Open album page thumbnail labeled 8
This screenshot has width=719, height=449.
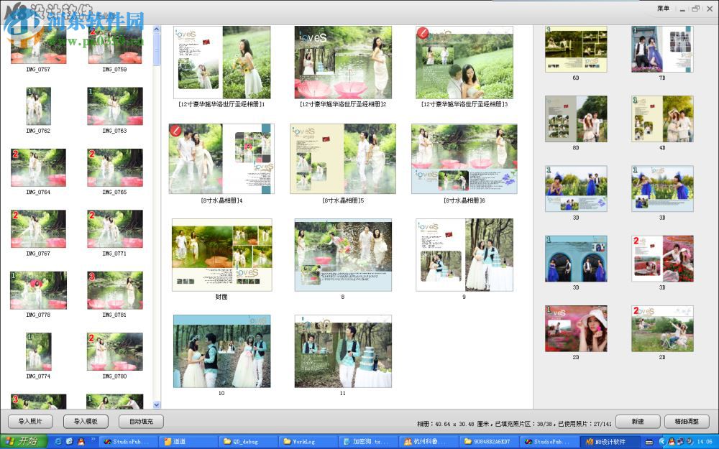tap(343, 255)
